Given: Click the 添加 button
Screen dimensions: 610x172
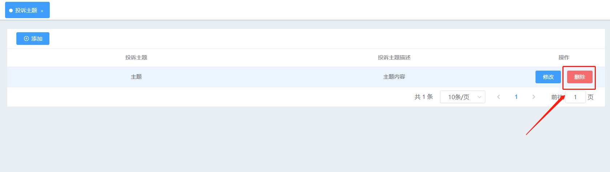Looking at the screenshot, I should (x=33, y=38).
